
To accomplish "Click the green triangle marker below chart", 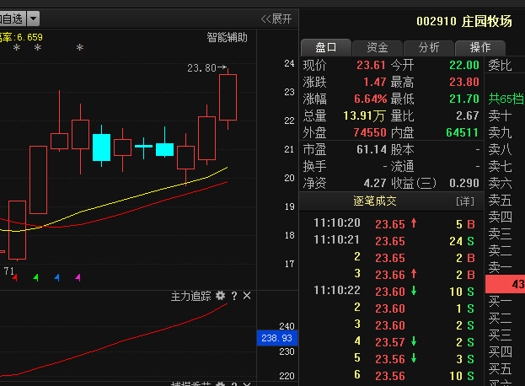I will coord(36,277).
